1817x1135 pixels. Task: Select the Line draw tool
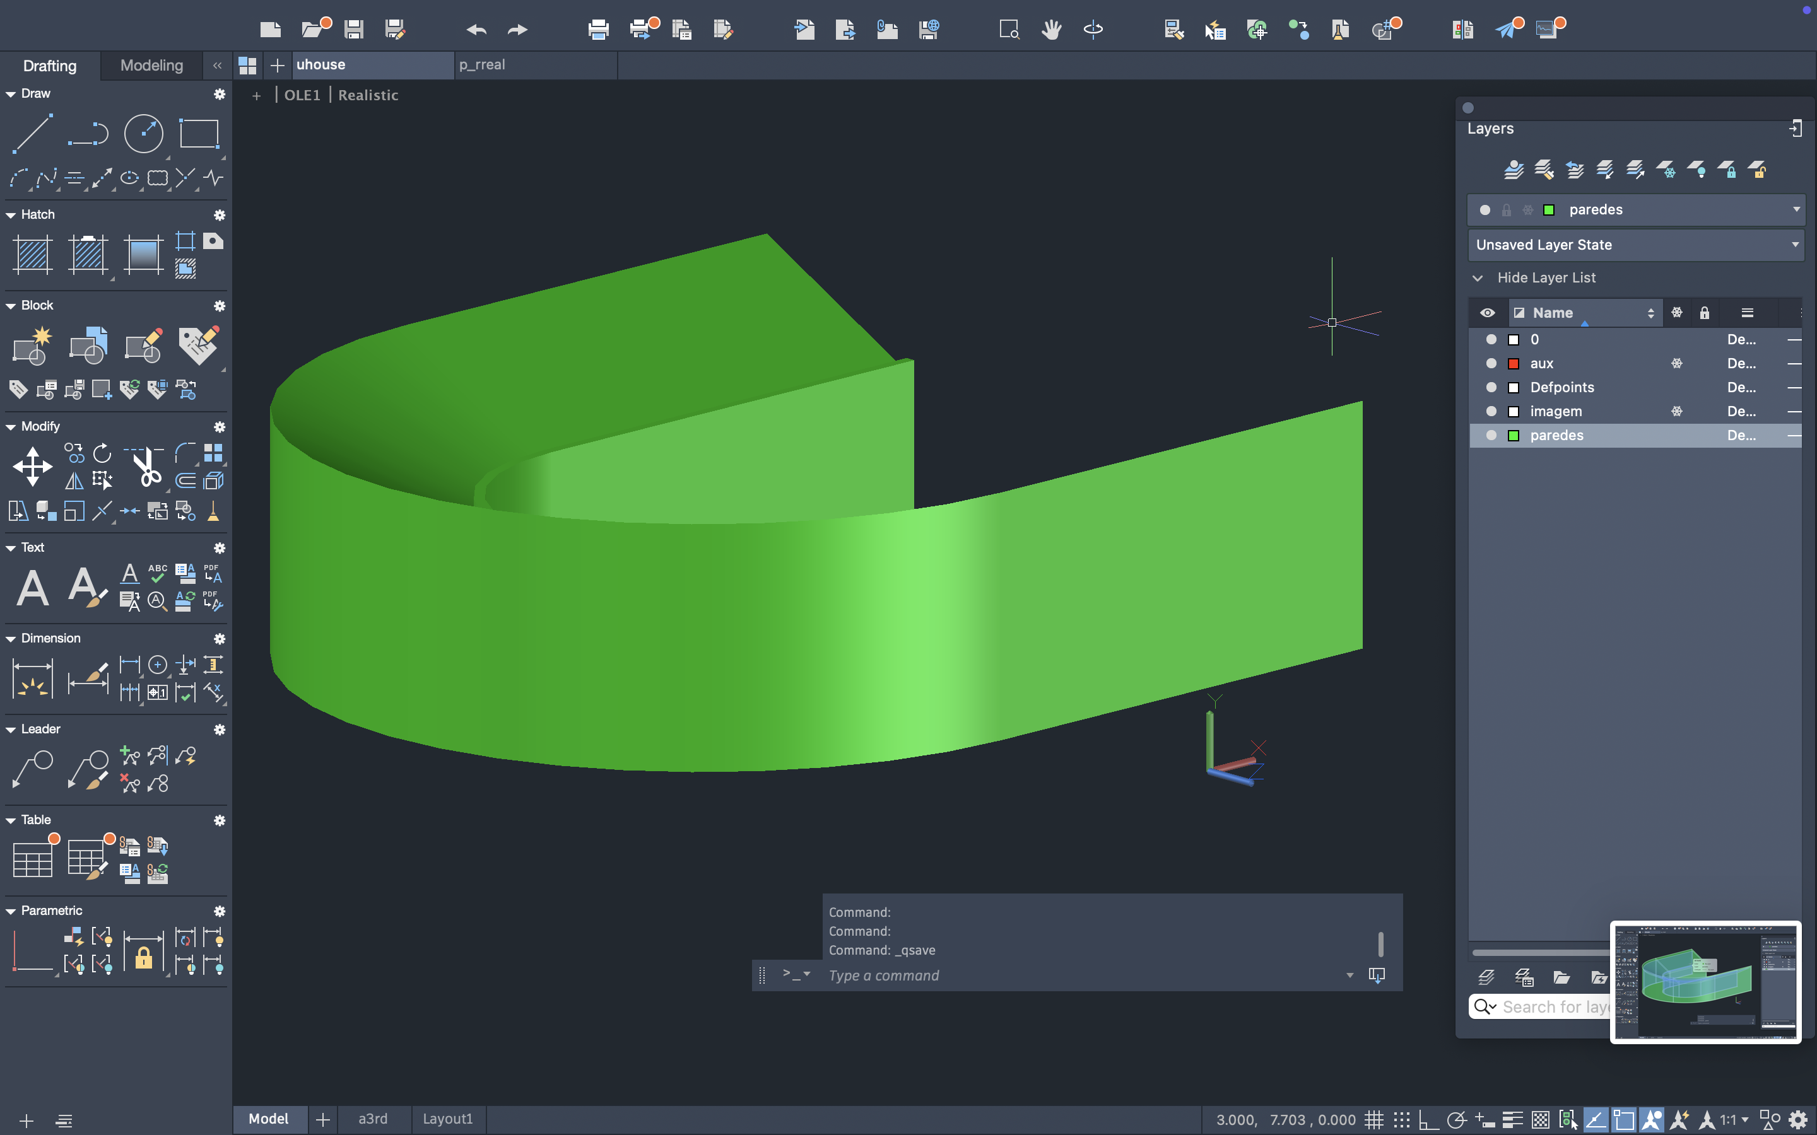point(32,134)
